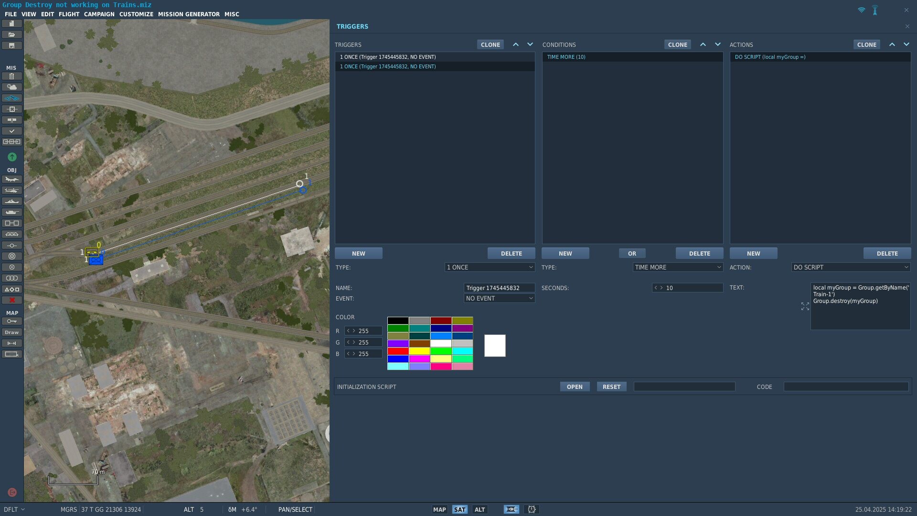Select the ship group placement tool

coord(12,202)
